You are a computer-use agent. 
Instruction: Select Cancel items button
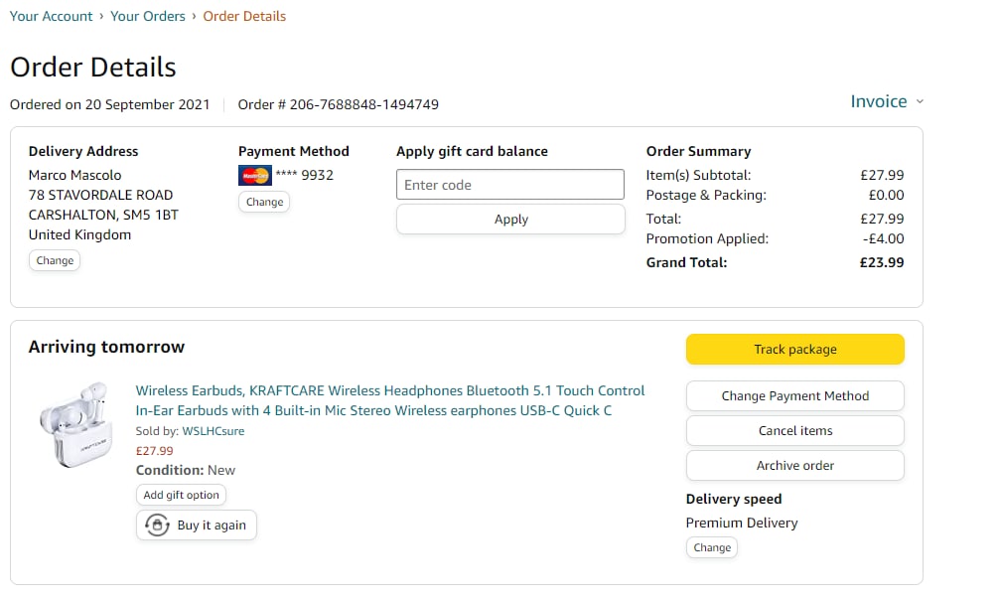tap(794, 430)
